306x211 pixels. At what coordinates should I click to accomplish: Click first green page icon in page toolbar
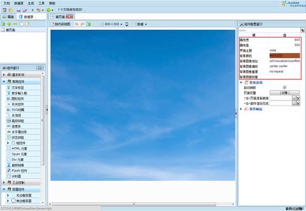click(3, 24)
